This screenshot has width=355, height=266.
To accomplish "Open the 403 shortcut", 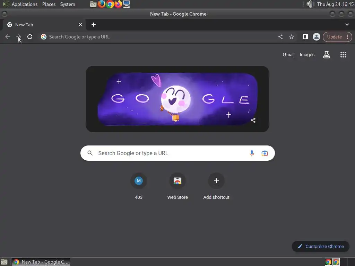I will pyautogui.click(x=139, y=186).
